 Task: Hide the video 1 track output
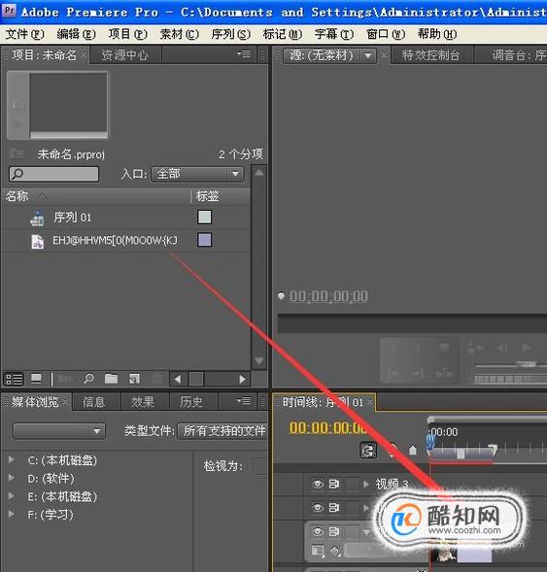pyautogui.click(x=318, y=531)
